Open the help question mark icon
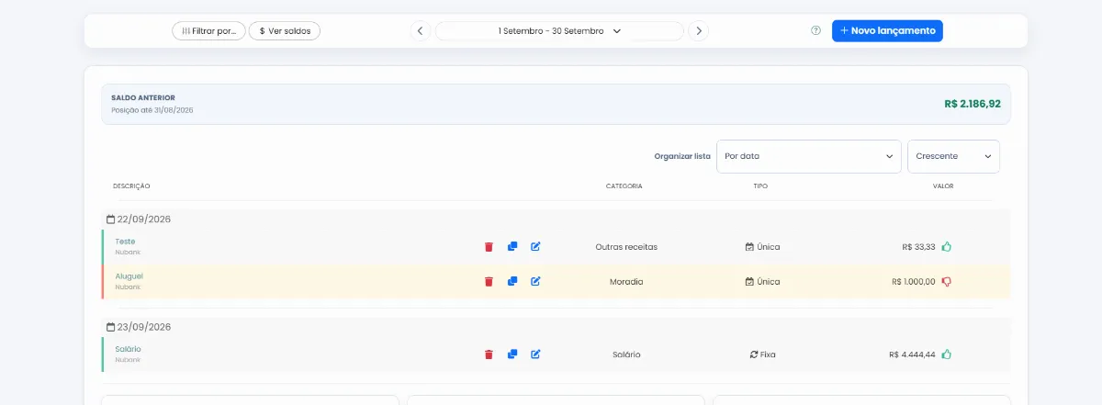Viewport: 1102px width, 405px height. point(815,30)
